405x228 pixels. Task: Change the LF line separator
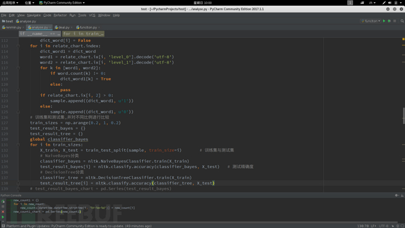point(373,226)
